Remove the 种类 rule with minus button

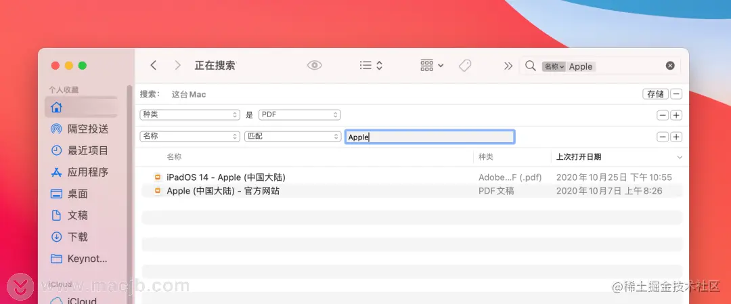pos(663,115)
